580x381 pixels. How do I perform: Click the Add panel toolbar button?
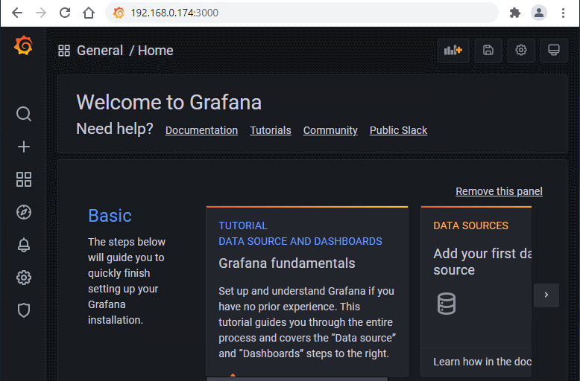(453, 51)
